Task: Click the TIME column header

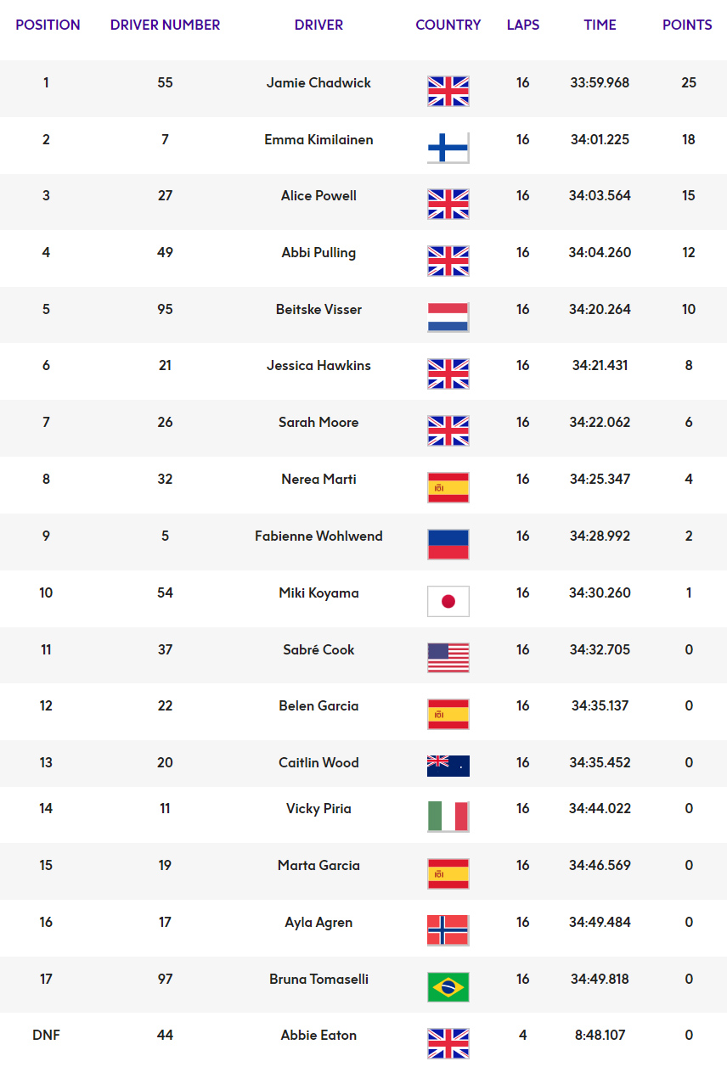Action: click(600, 25)
